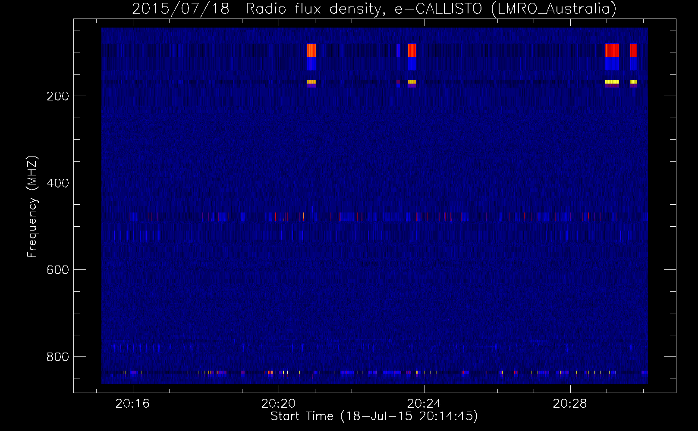Click the plot title '2015/07/18 Radio flux density, e-CALLISTO'
The height and width of the screenshot is (431, 698).
(x=374, y=9)
